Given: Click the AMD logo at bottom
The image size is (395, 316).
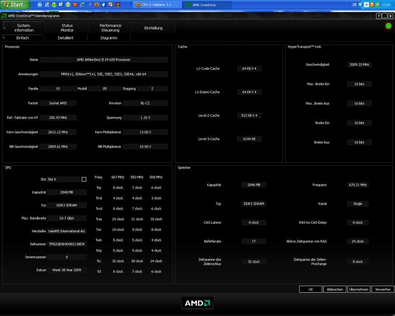Looking at the screenshot, I should click(x=197, y=303).
